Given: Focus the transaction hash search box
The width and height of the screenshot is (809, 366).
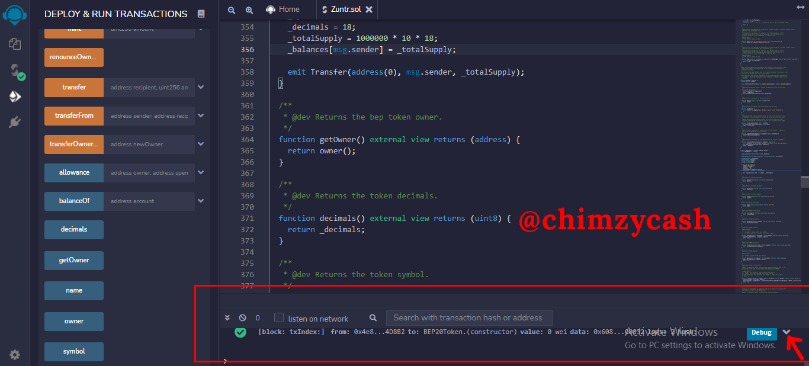Looking at the screenshot, I should 469,318.
